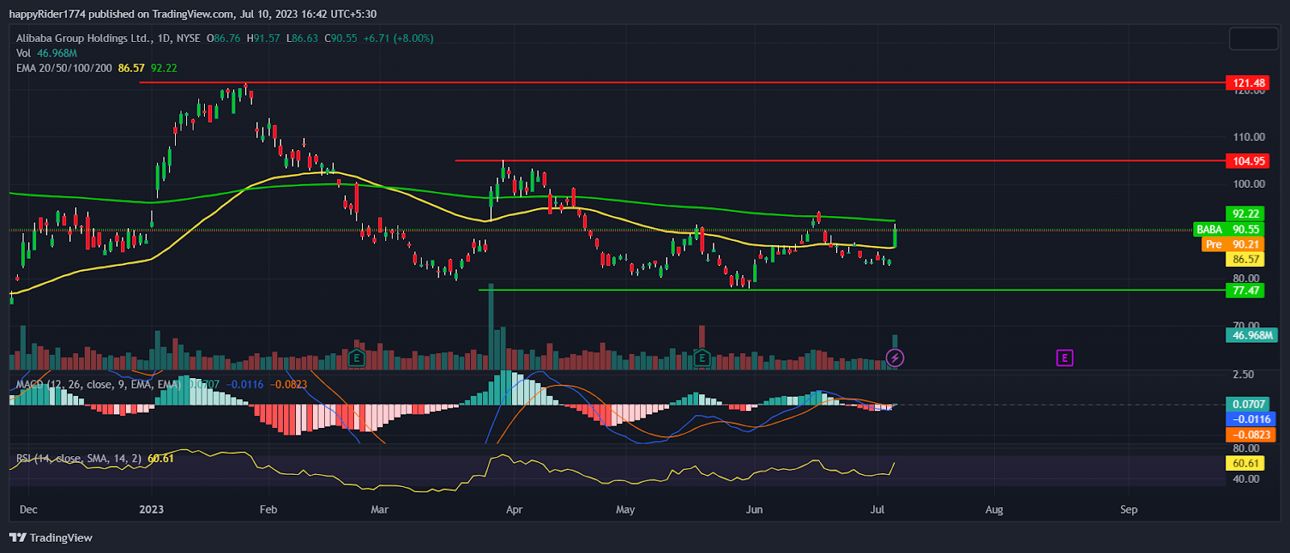The image size is (1290, 553).
Task: Click the yellow 86.57 EMA price label
Action: (x=1246, y=260)
